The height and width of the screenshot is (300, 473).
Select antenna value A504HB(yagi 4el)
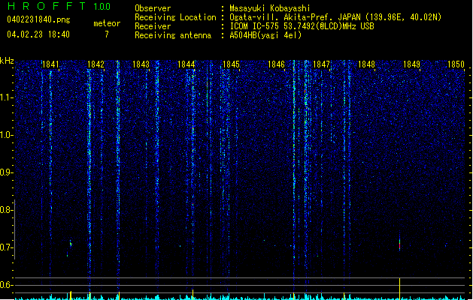265,35
